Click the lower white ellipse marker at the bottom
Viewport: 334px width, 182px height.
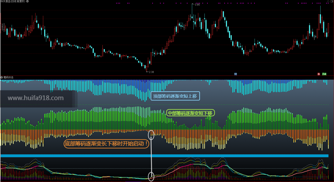151,176
